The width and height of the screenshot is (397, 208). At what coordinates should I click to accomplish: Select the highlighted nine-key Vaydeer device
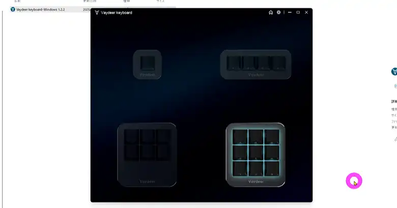[256, 155]
